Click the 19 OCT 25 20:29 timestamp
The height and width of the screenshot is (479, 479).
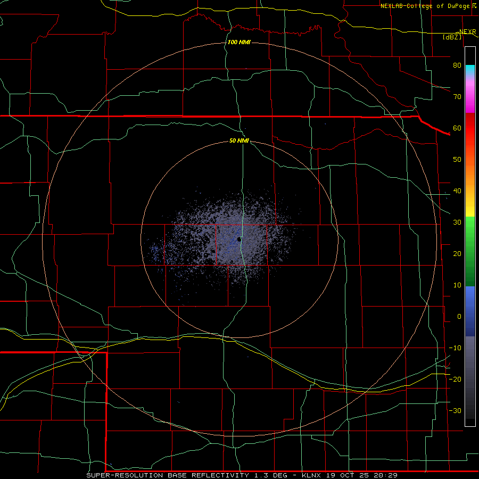(362, 475)
